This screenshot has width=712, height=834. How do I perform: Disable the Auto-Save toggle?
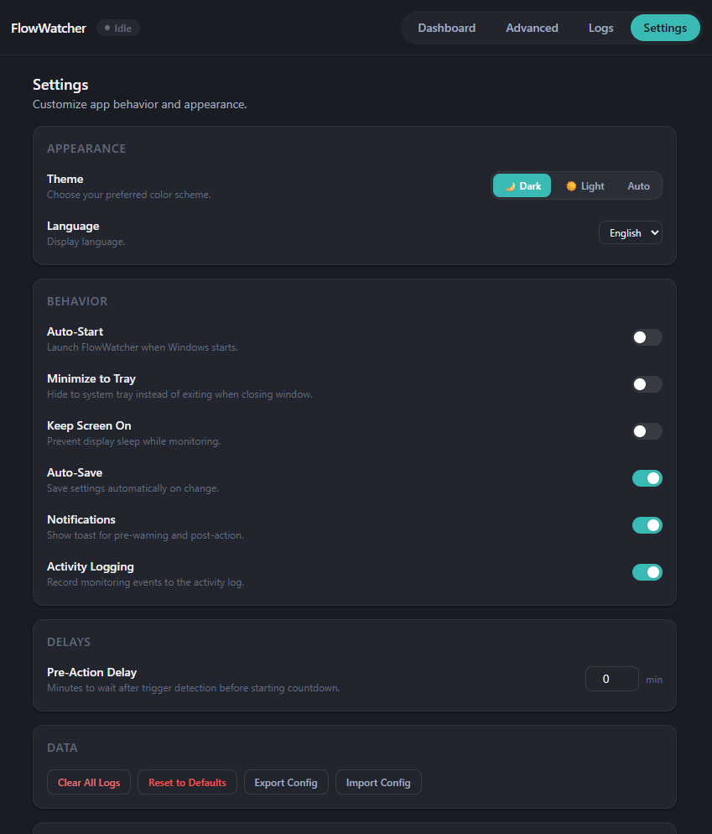pos(647,477)
